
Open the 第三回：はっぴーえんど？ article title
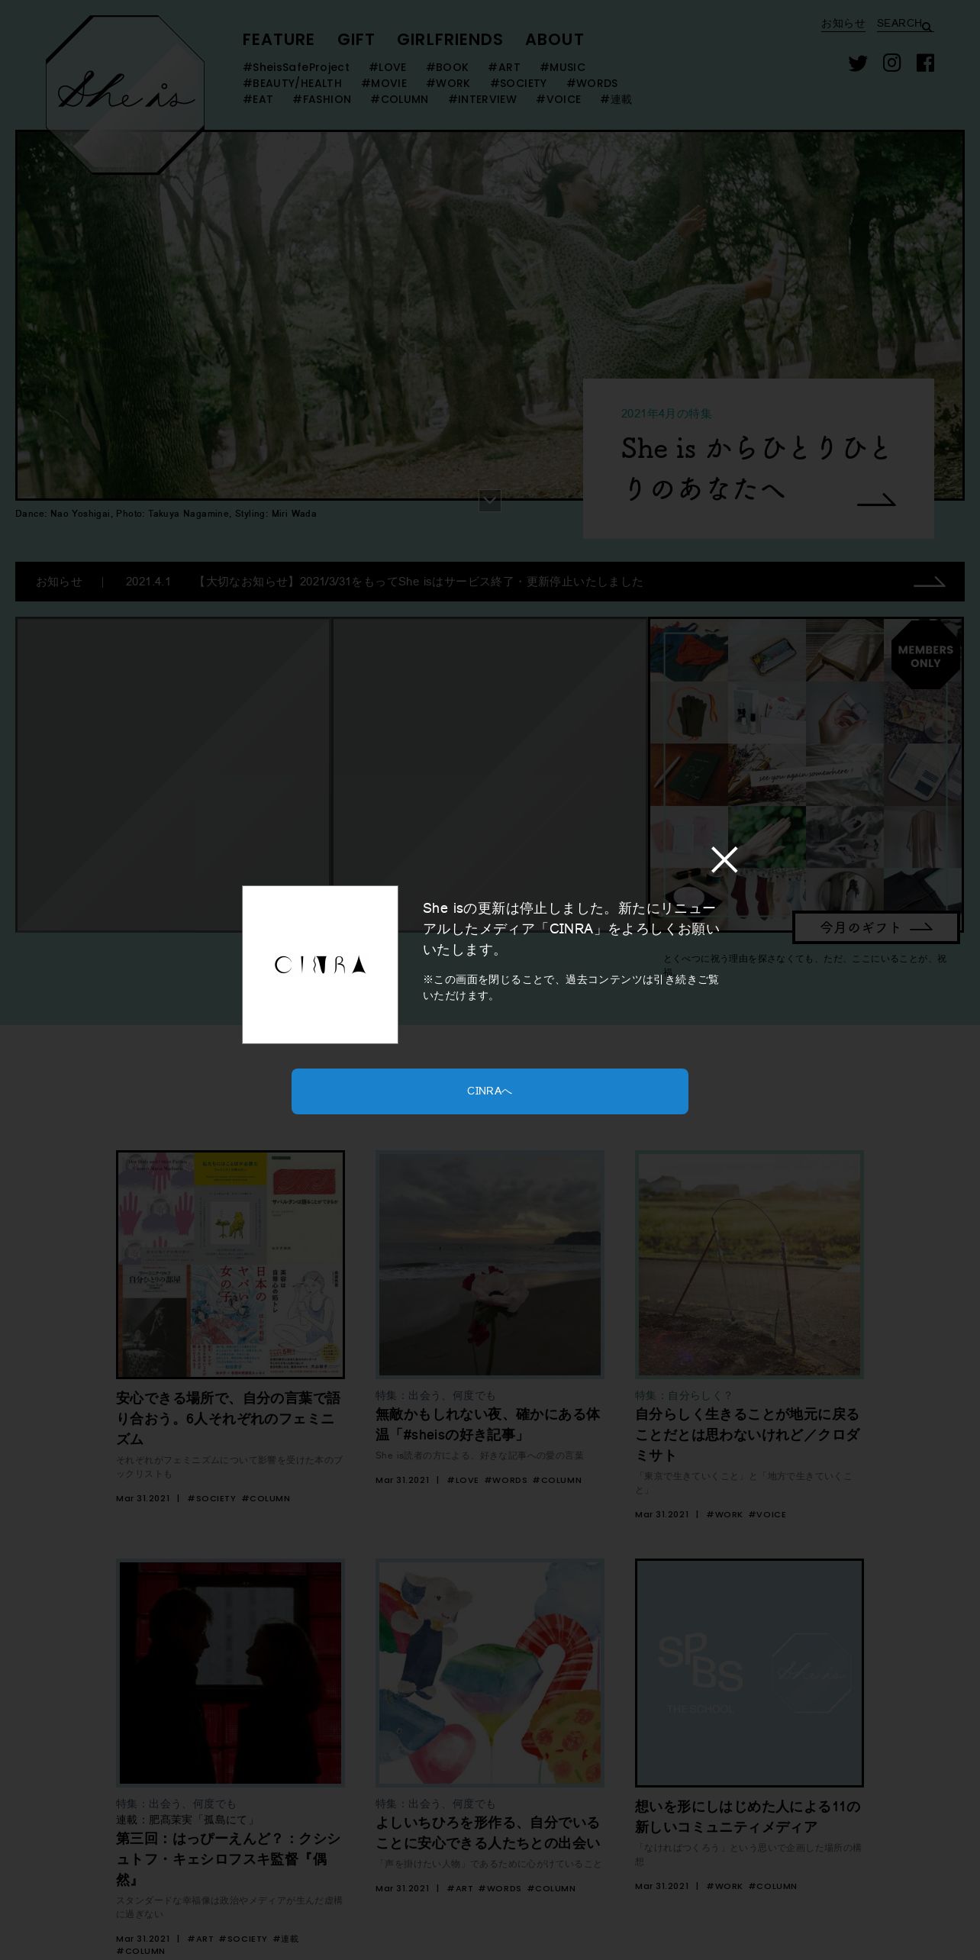click(x=229, y=1859)
